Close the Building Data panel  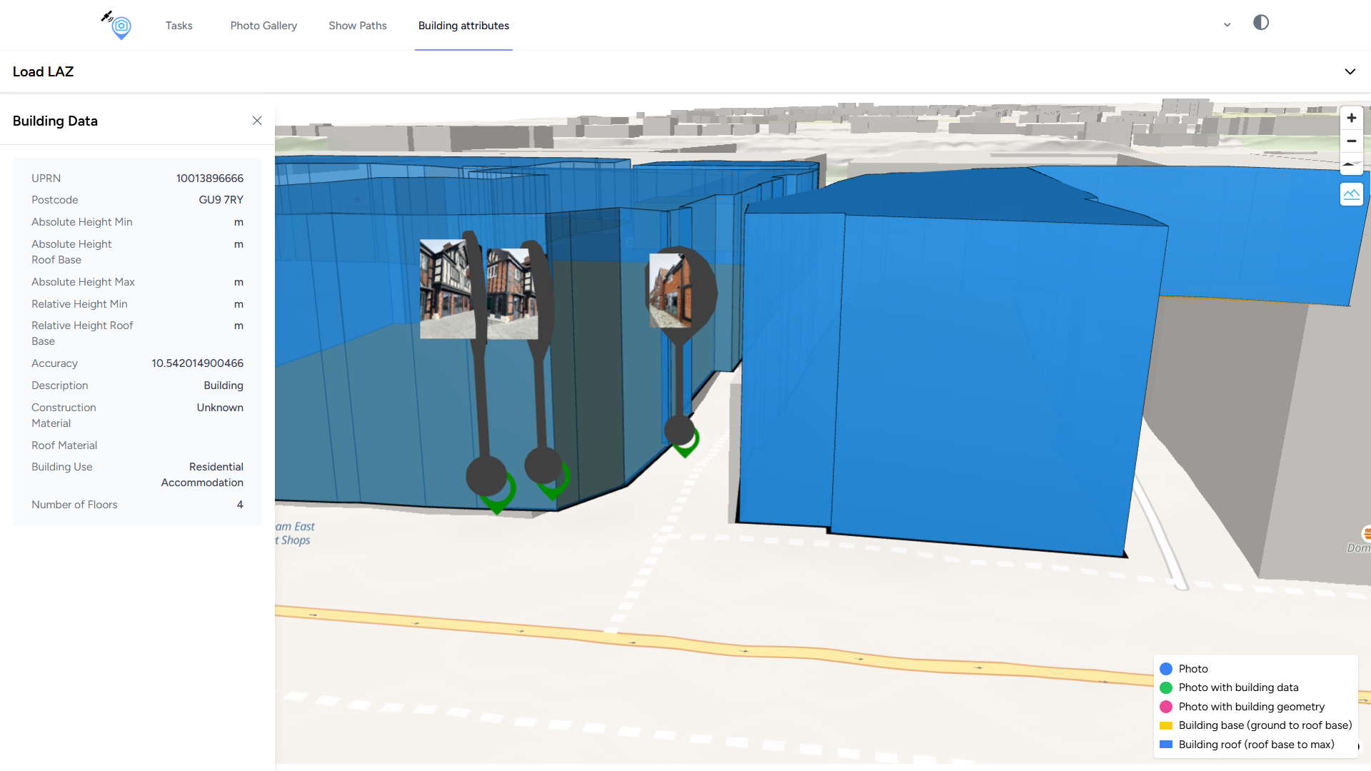point(257,121)
